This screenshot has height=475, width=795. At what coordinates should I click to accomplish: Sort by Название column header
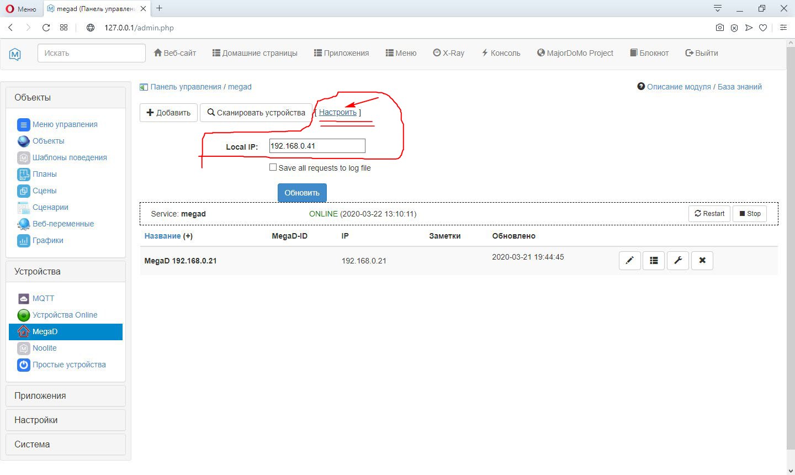coord(162,236)
